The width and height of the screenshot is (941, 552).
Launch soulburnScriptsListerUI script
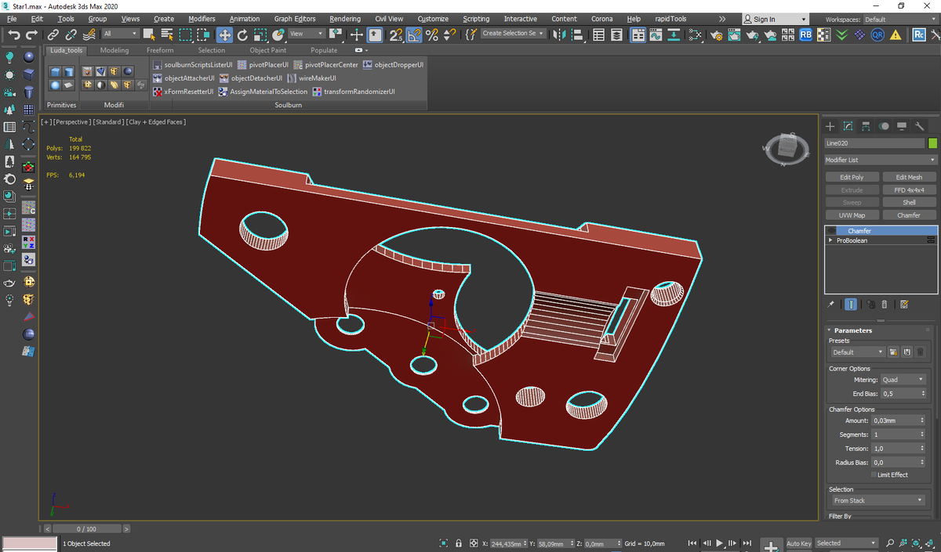click(193, 65)
